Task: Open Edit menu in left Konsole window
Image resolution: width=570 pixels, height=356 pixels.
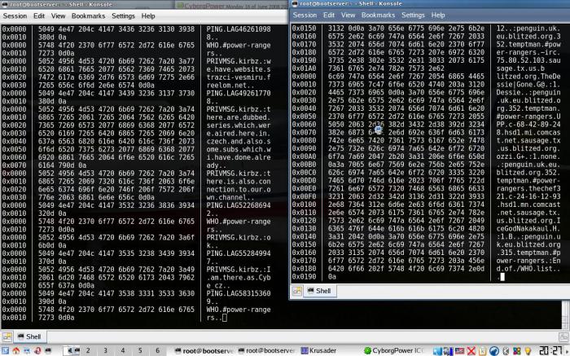Action: tap(39, 16)
